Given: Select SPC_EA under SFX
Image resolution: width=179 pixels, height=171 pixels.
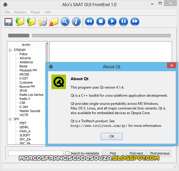Looking at the screenshot, I should coord(25,139).
